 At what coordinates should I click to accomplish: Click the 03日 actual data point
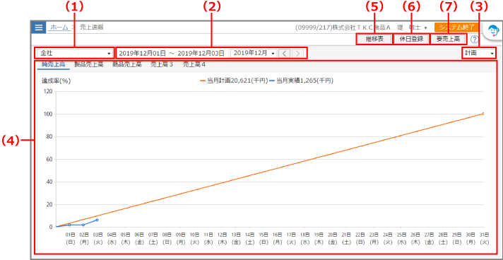(x=97, y=220)
